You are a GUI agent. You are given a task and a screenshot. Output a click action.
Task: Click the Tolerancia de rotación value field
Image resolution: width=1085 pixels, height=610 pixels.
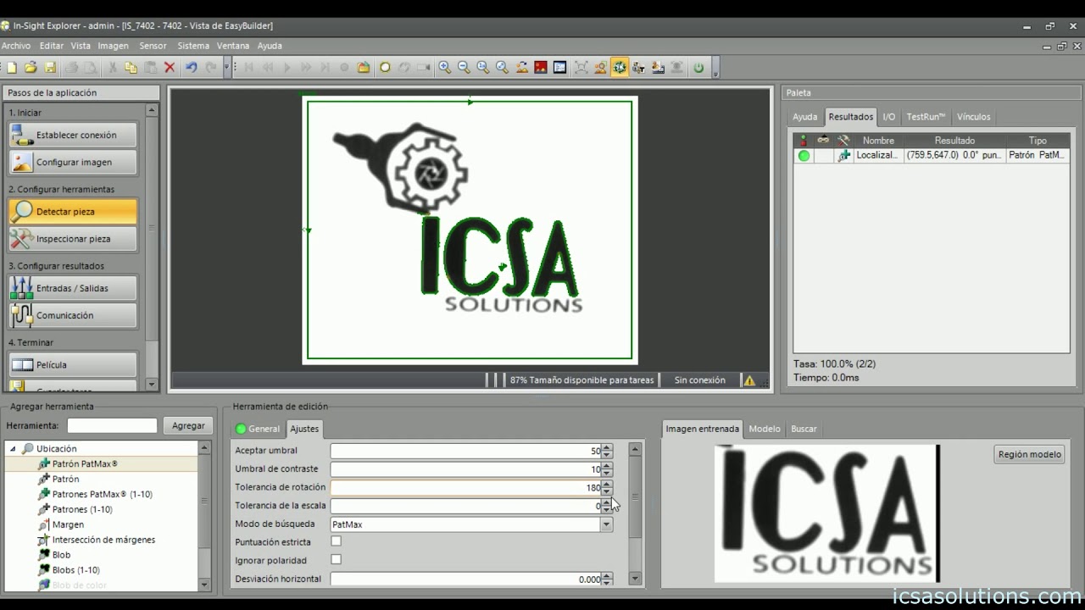pyautogui.click(x=465, y=488)
